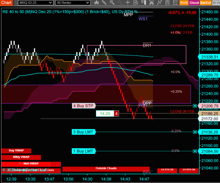Open the bars chart style icon
Image resolution: width=220 pixels, height=183 pixels.
tap(96, 2)
